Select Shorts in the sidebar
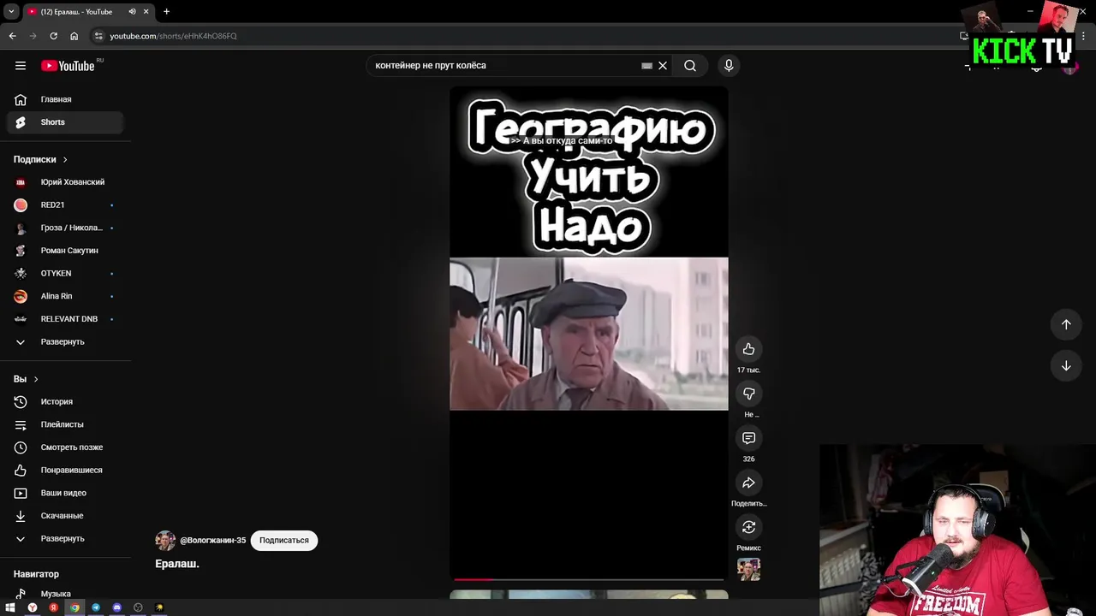The image size is (1096, 616). click(x=65, y=122)
